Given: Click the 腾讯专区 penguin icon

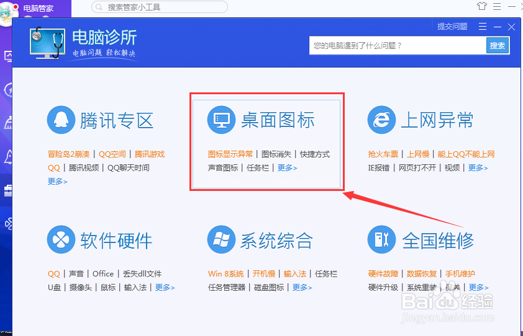Looking at the screenshot, I should pos(61,120).
